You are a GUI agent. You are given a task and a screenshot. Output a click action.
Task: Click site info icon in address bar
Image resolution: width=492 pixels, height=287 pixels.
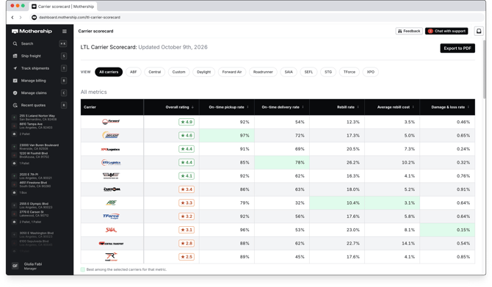pos(35,18)
